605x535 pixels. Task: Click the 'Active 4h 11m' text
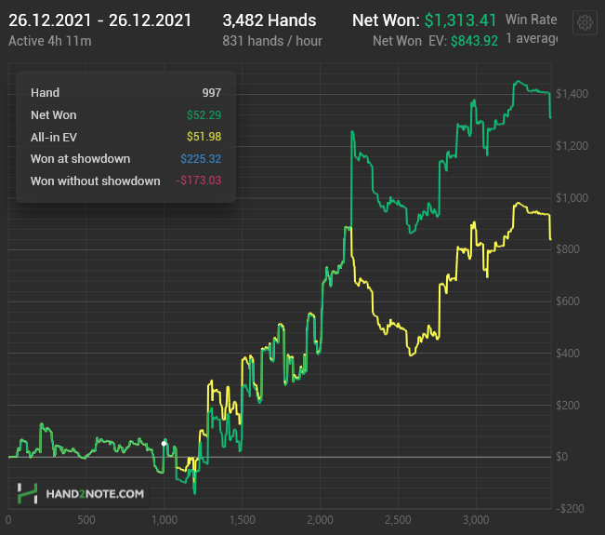point(50,41)
